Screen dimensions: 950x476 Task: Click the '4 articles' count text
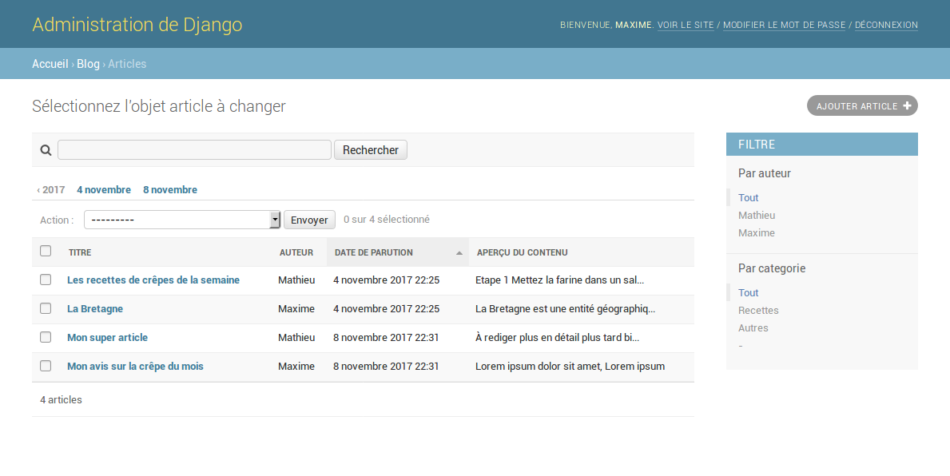61,399
